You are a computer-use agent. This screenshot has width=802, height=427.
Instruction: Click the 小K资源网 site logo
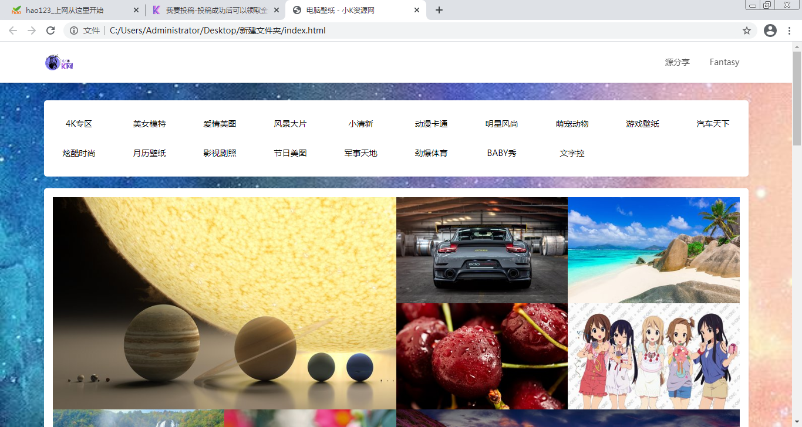58,62
